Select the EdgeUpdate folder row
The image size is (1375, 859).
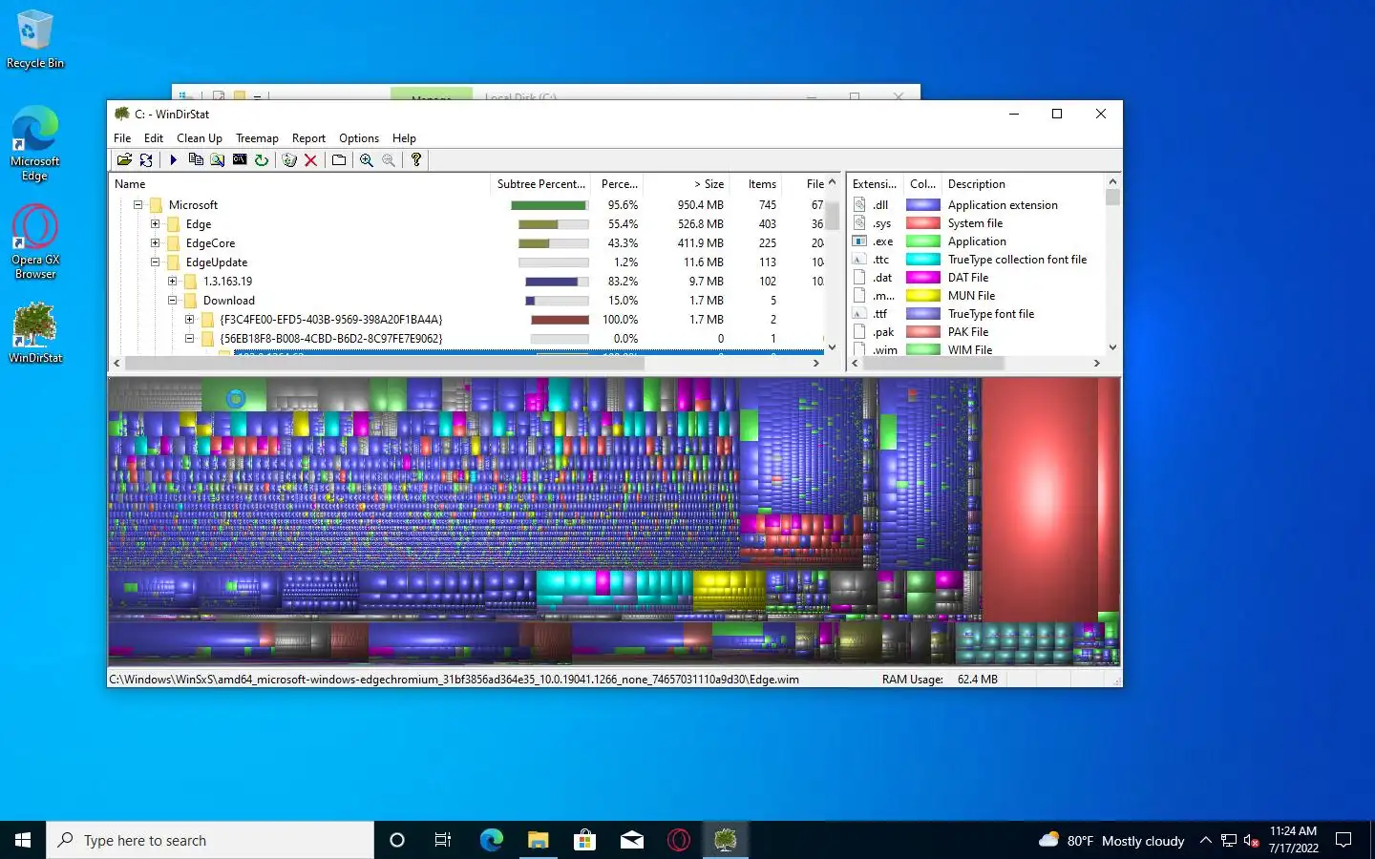pos(467,262)
